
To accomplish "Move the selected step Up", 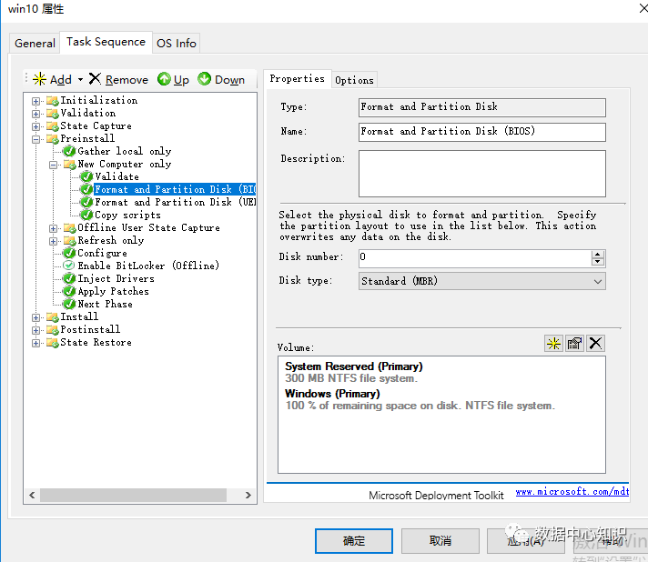I will [173, 79].
